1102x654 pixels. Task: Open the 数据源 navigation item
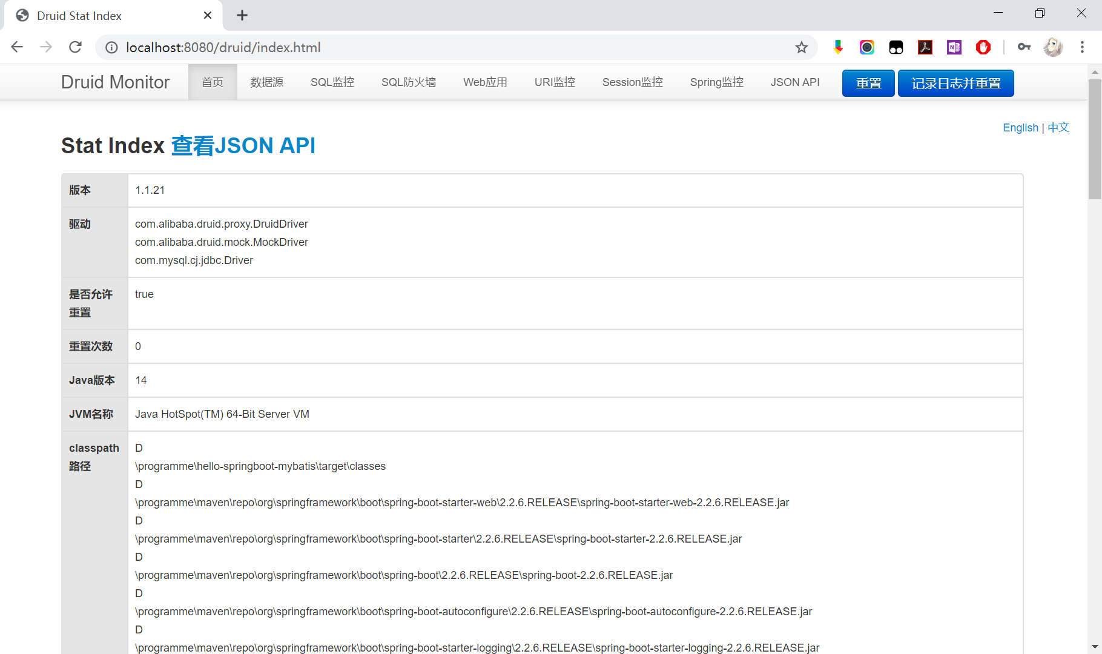(x=267, y=82)
